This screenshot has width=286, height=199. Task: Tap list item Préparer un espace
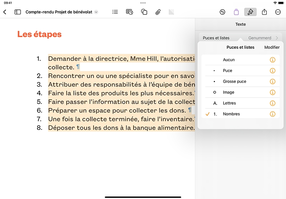[x=120, y=110]
